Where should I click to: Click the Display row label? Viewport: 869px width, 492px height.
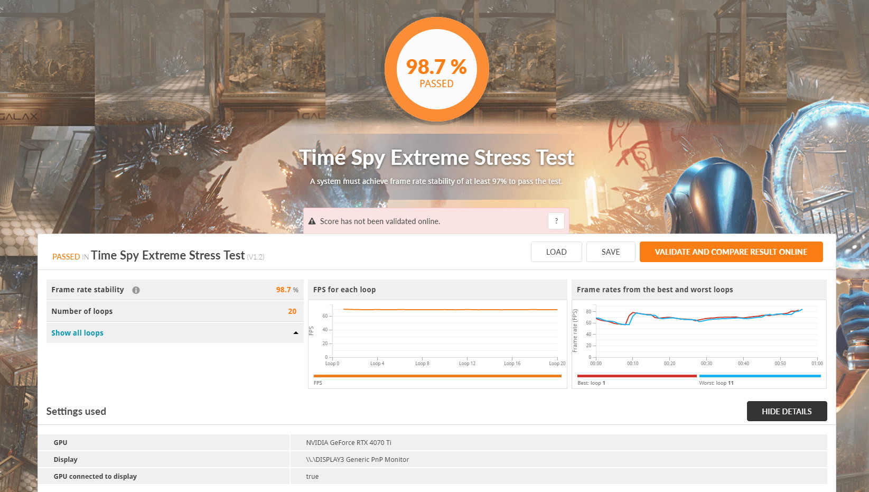66,460
